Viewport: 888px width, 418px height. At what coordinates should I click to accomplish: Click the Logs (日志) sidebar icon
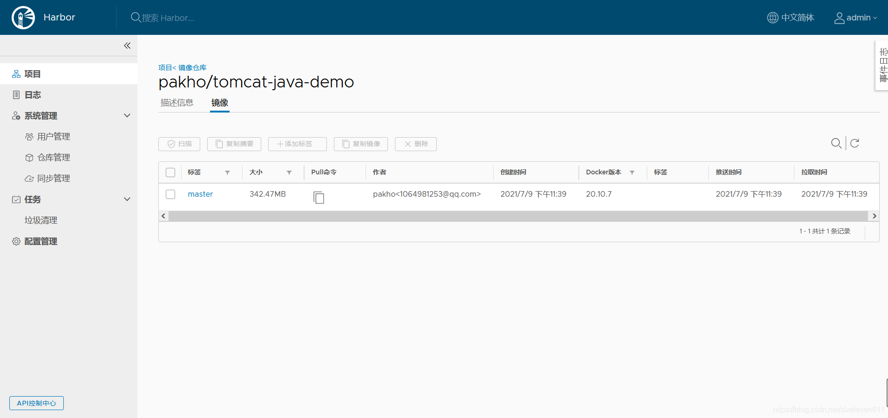click(16, 95)
